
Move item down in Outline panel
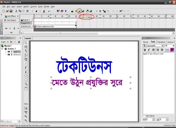[x=19, y=42]
